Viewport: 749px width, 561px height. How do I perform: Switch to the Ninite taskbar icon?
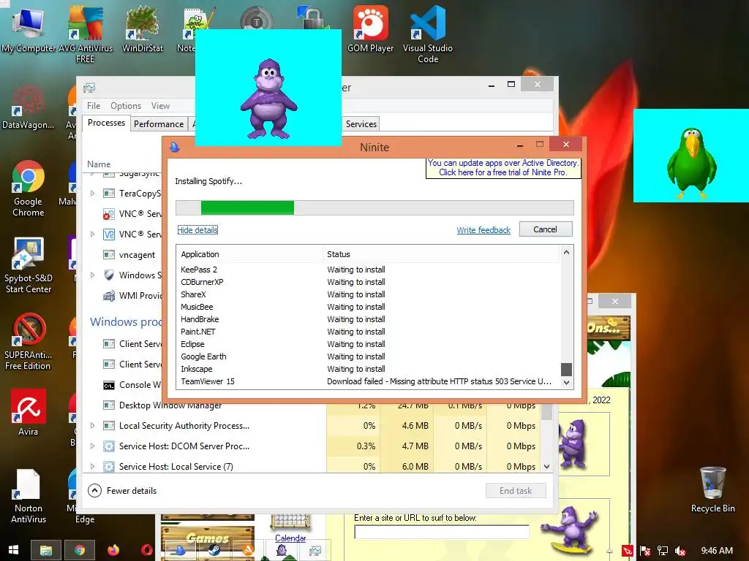(x=180, y=551)
